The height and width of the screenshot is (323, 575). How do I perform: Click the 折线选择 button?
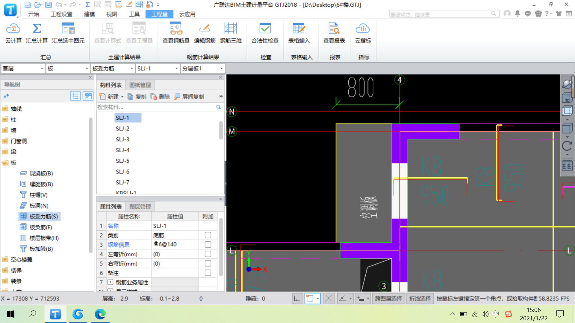(x=420, y=298)
